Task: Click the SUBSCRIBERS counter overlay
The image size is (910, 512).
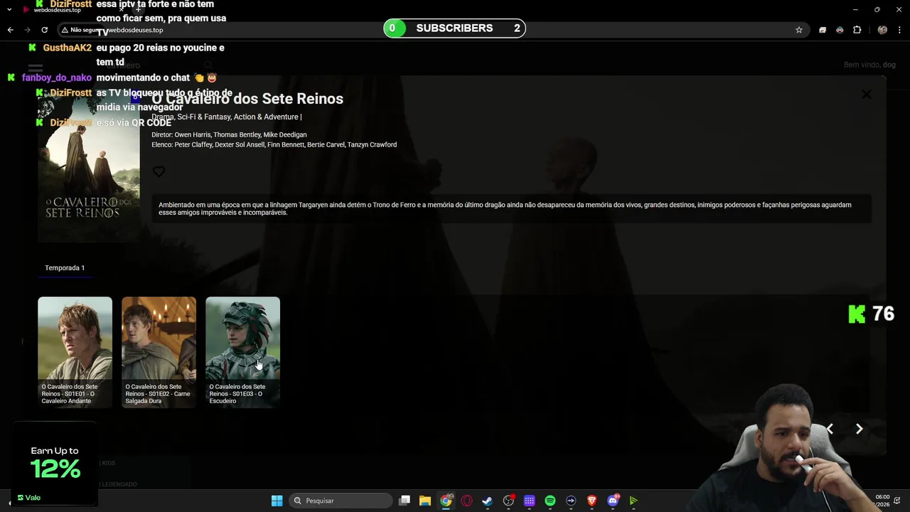Action: (x=454, y=28)
